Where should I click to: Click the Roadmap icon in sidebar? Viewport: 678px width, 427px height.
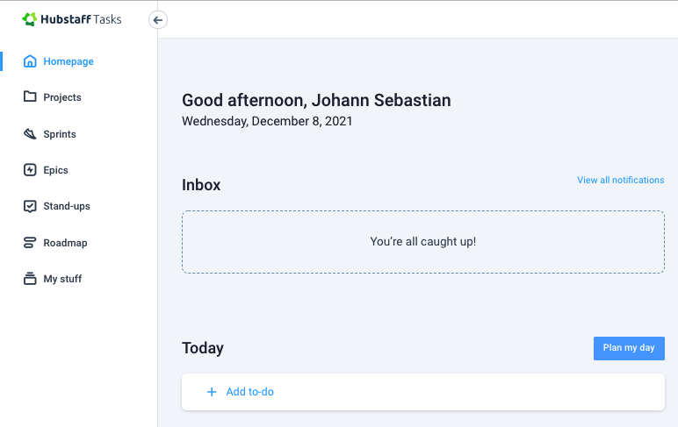click(30, 243)
